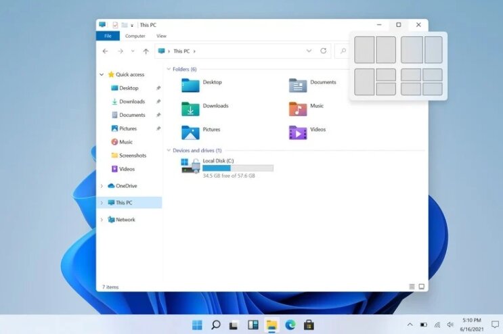
Task: Open the Videos folder with purple icon
Action: [298, 133]
